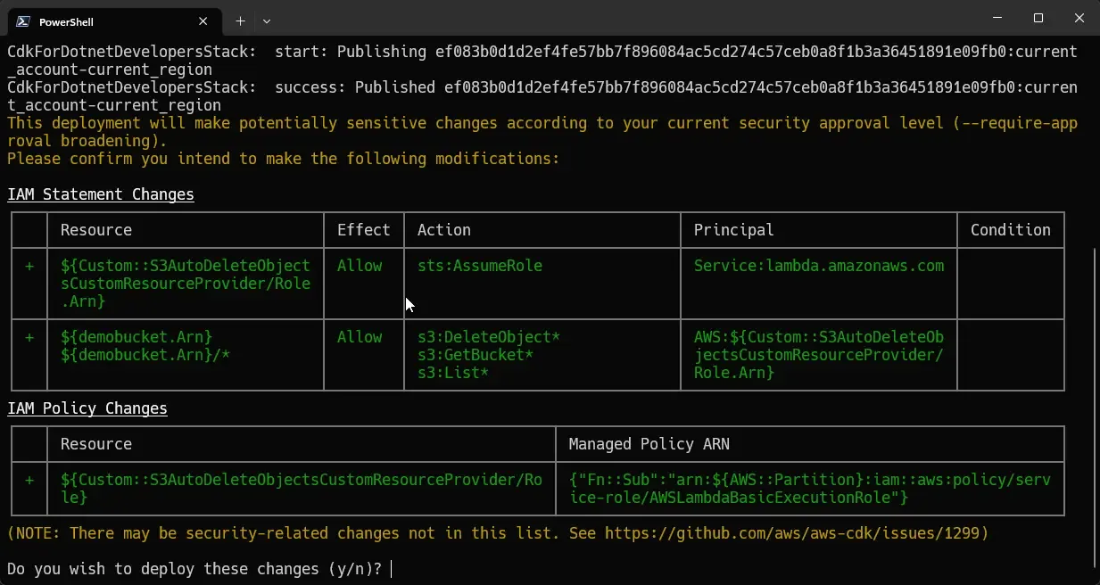Select the IAM Statement Changes heading

(100, 194)
